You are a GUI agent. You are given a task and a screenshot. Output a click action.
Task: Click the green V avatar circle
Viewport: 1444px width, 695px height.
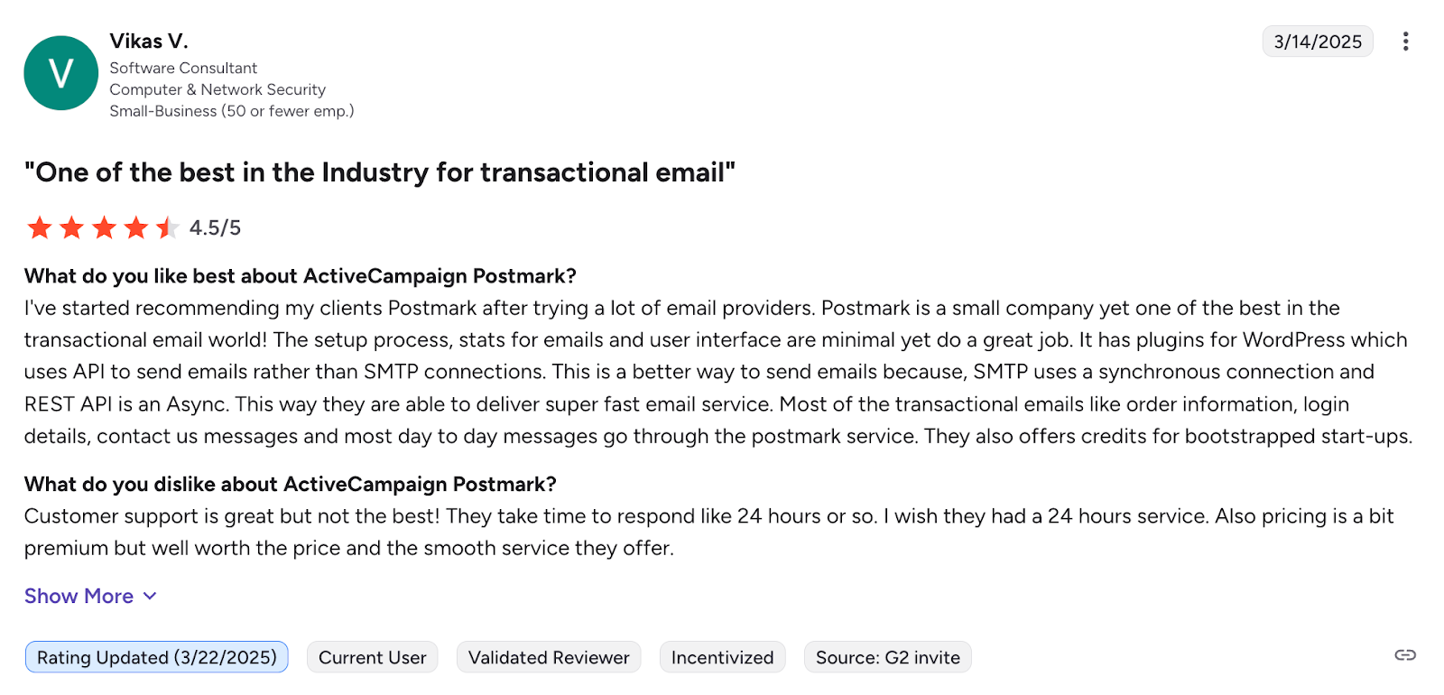pyautogui.click(x=61, y=73)
